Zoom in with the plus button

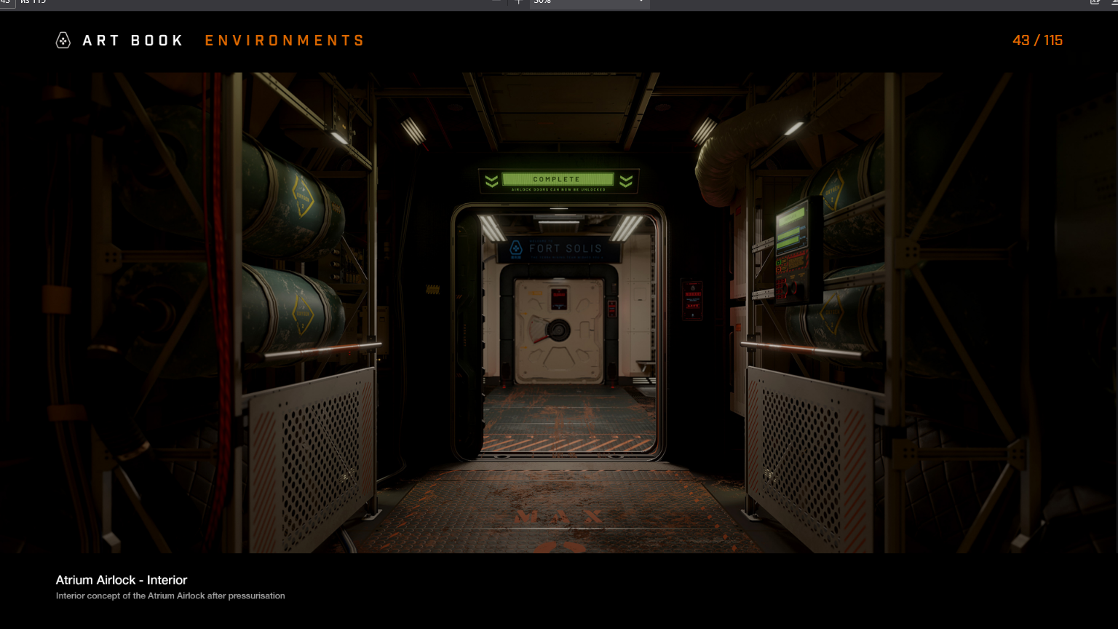[518, 2]
